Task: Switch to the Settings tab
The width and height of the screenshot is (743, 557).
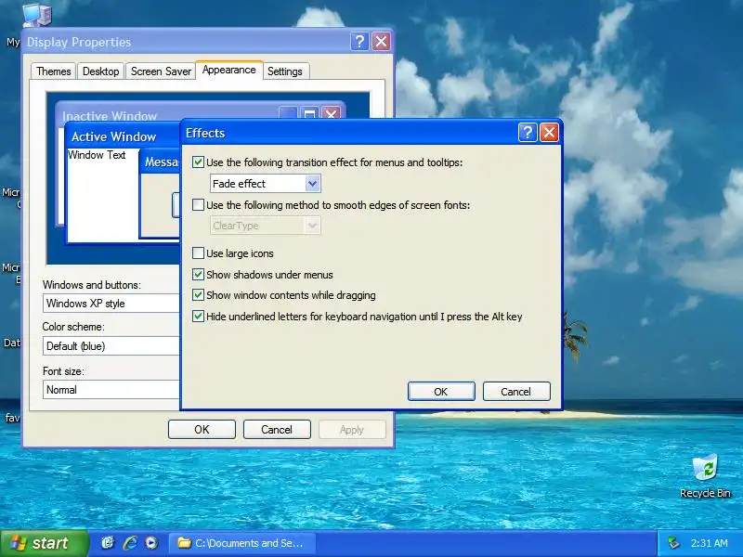Action: pyautogui.click(x=285, y=71)
